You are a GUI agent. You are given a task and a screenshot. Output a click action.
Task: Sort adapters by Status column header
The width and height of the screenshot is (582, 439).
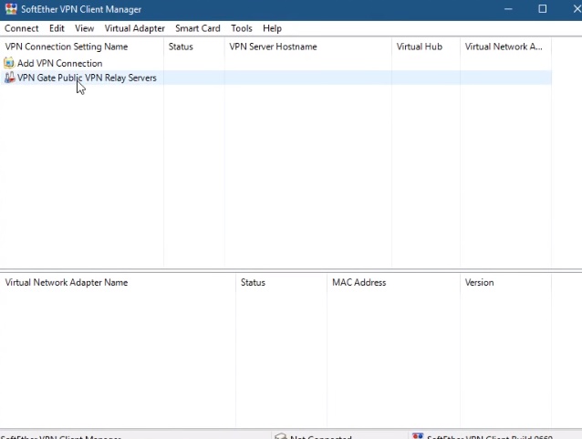pyautogui.click(x=281, y=283)
